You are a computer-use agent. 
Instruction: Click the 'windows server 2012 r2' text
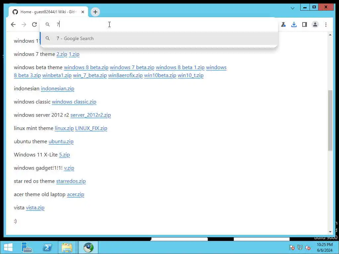[41, 115]
